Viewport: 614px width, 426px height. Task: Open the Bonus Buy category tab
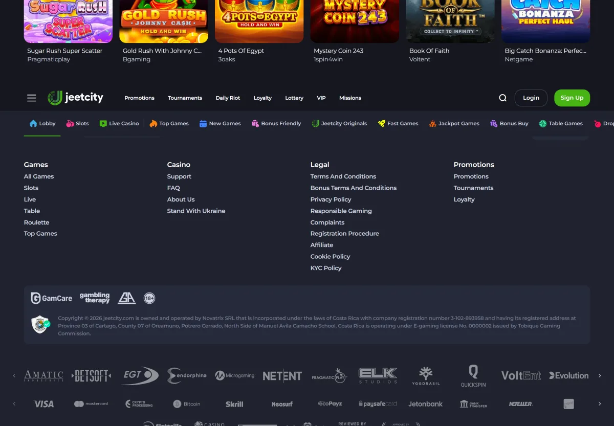pyautogui.click(x=509, y=123)
